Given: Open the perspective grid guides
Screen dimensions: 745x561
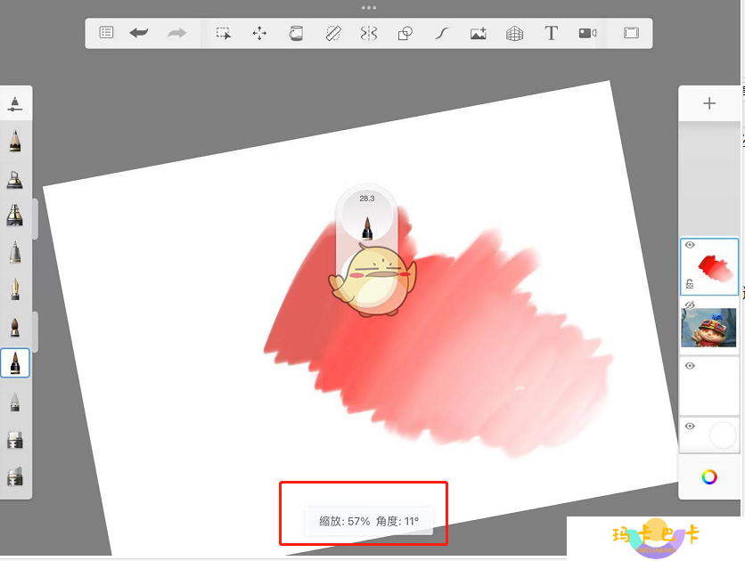Looking at the screenshot, I should click(x=514, y=33).
